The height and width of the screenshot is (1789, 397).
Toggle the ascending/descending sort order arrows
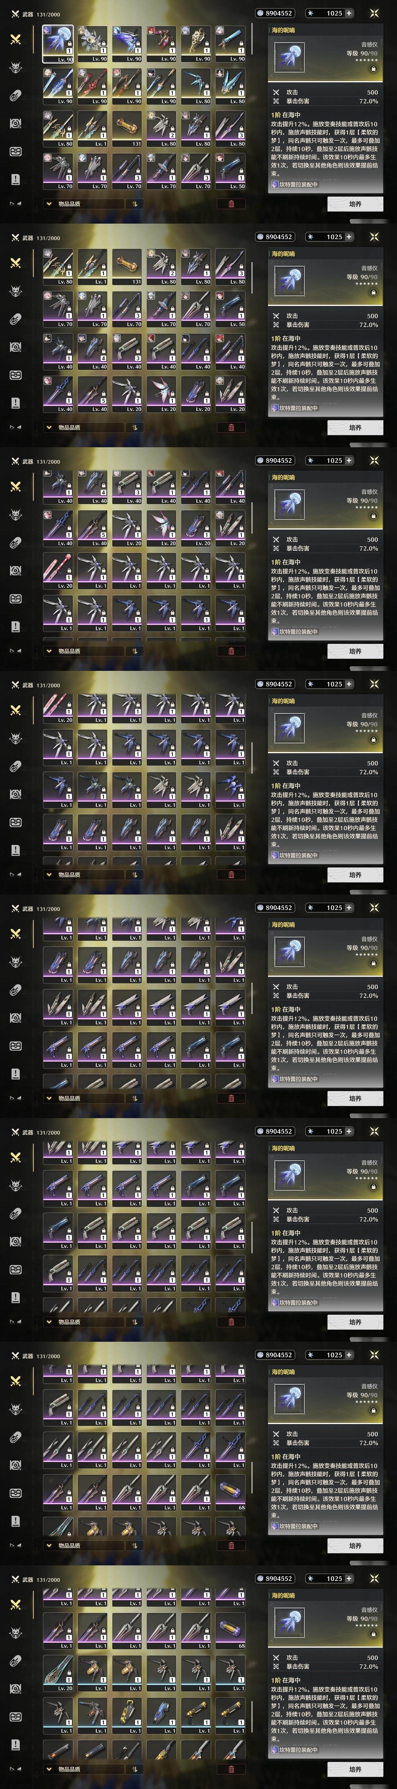tap(135, 203)
